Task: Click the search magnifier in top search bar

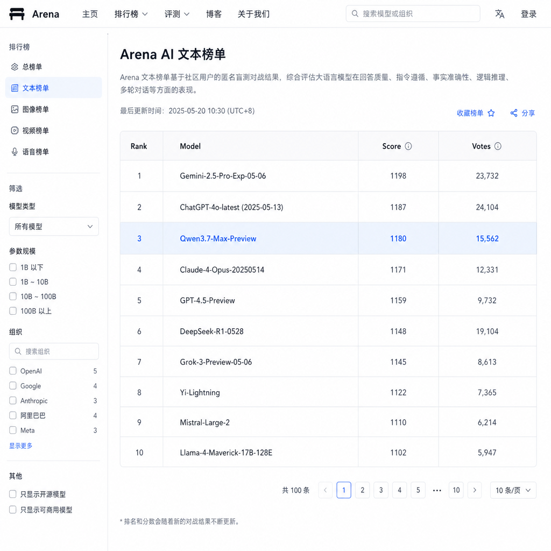Action: coord(355,13)
